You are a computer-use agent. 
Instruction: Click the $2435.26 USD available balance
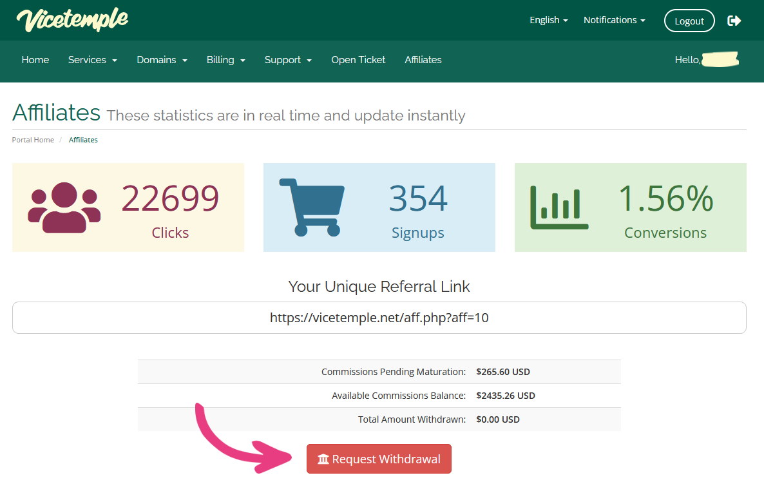[x=505, y=396]
